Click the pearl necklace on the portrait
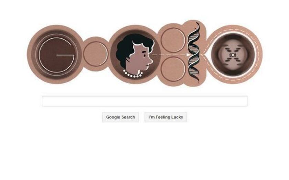 click(133, 74)
